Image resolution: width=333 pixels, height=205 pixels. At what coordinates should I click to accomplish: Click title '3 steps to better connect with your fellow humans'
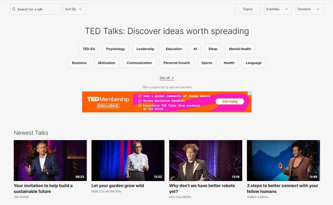[283, 188]
